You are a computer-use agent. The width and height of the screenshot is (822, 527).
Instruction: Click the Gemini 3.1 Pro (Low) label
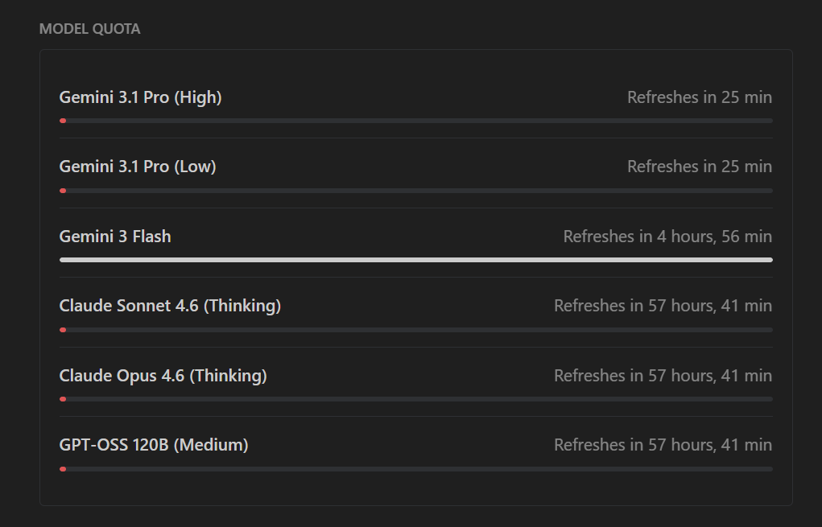point(138,167)
